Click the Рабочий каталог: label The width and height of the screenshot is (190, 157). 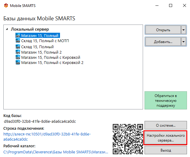19,146
